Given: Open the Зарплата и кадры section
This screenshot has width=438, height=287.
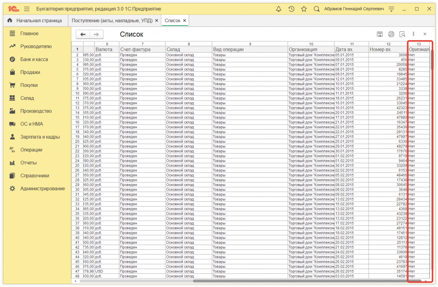Looking at the screenshot, I should tap(40, 137).
